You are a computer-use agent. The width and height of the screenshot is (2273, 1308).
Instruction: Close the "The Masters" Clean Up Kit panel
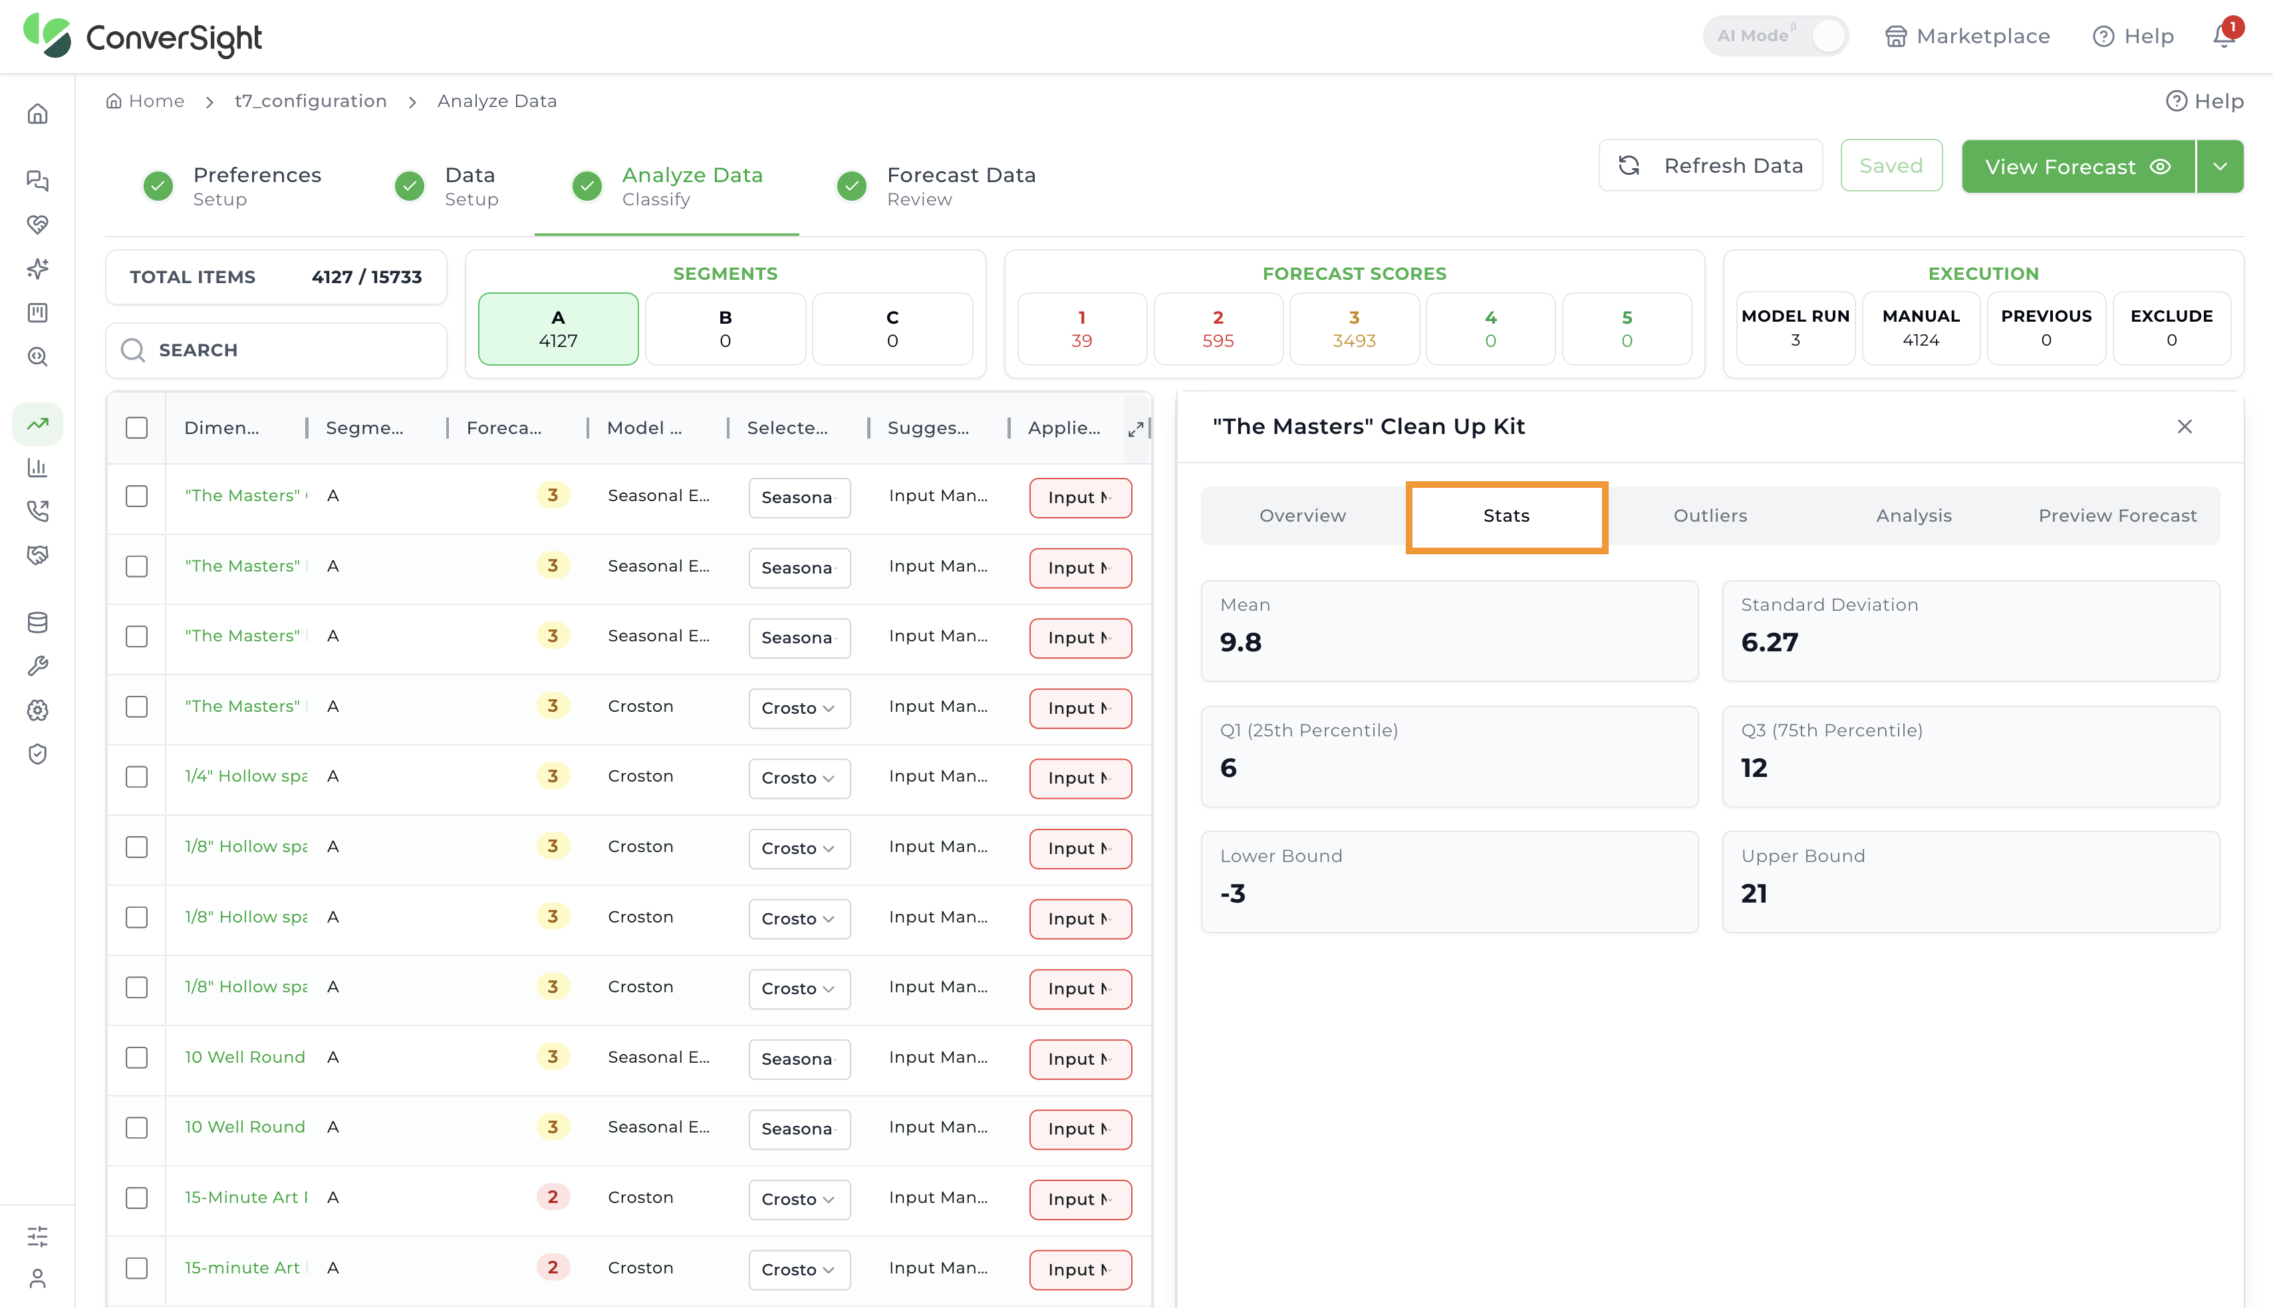(2185, 427)
